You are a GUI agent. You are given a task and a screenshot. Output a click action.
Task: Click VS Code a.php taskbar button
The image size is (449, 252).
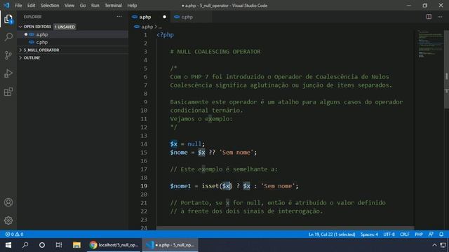click(x=170, y=245)
